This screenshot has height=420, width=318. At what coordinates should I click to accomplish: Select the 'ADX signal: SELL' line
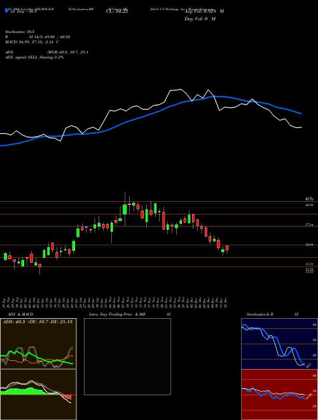[x=34, y=57]
